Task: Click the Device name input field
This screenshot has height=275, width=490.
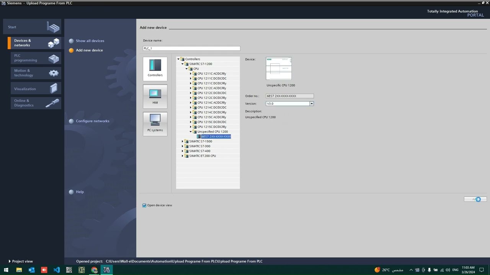Action: point(191,49)
